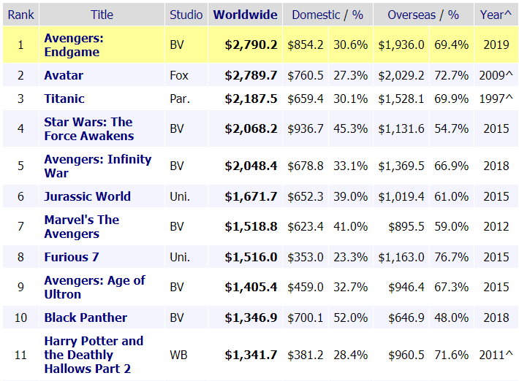
Task: Sort table by Rank column header
Action: click(20, 15)
